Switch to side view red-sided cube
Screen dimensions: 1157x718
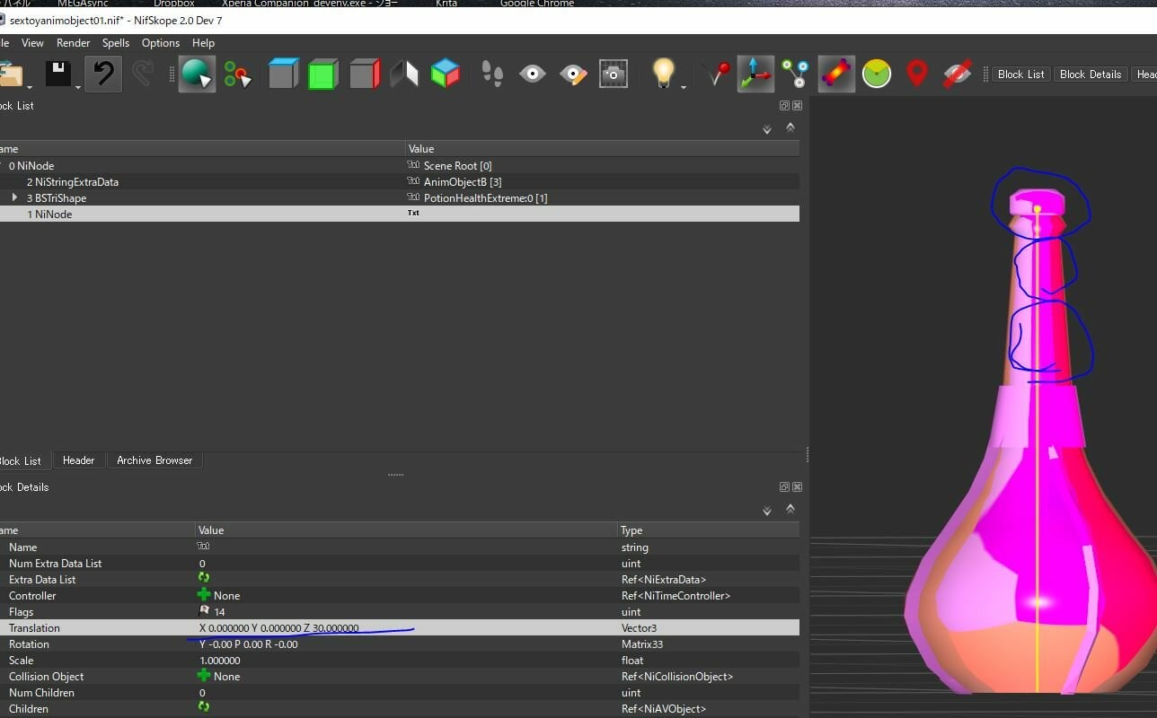[x=365, y=74]
